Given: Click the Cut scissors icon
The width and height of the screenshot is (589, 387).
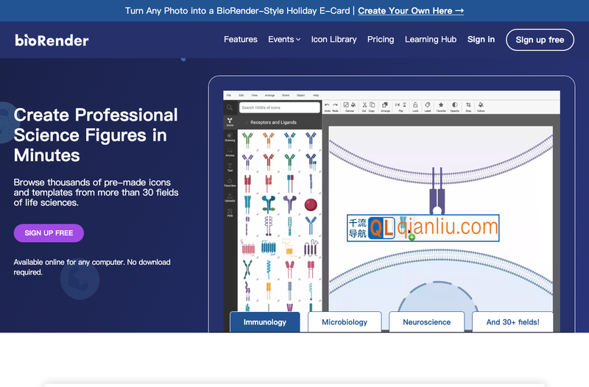Looking at the screenshot, I should click(x=364, y=105).
